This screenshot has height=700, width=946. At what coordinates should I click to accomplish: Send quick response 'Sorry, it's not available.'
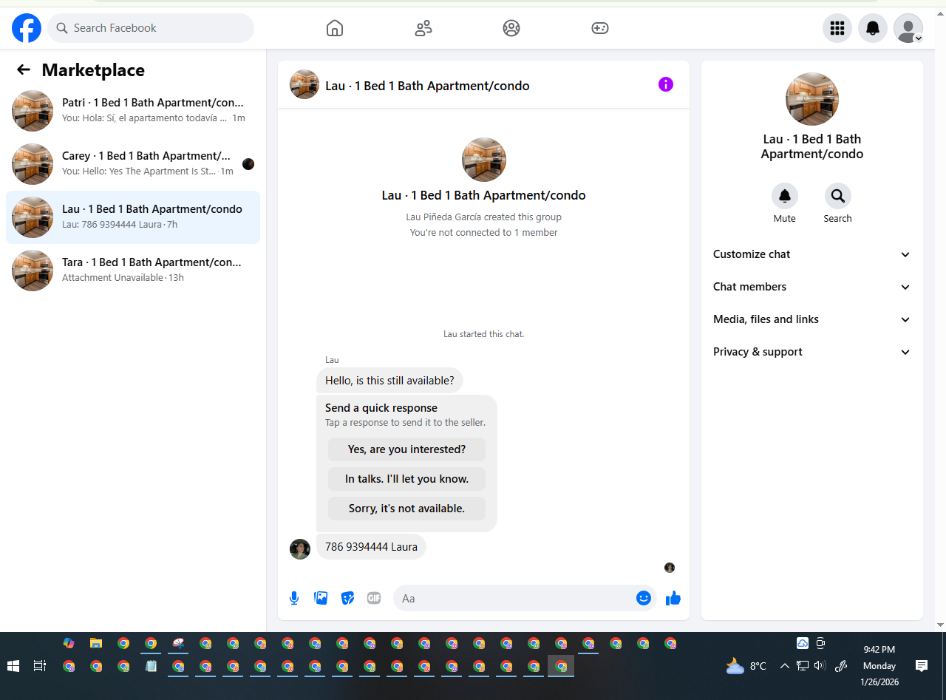click(407, 509)
